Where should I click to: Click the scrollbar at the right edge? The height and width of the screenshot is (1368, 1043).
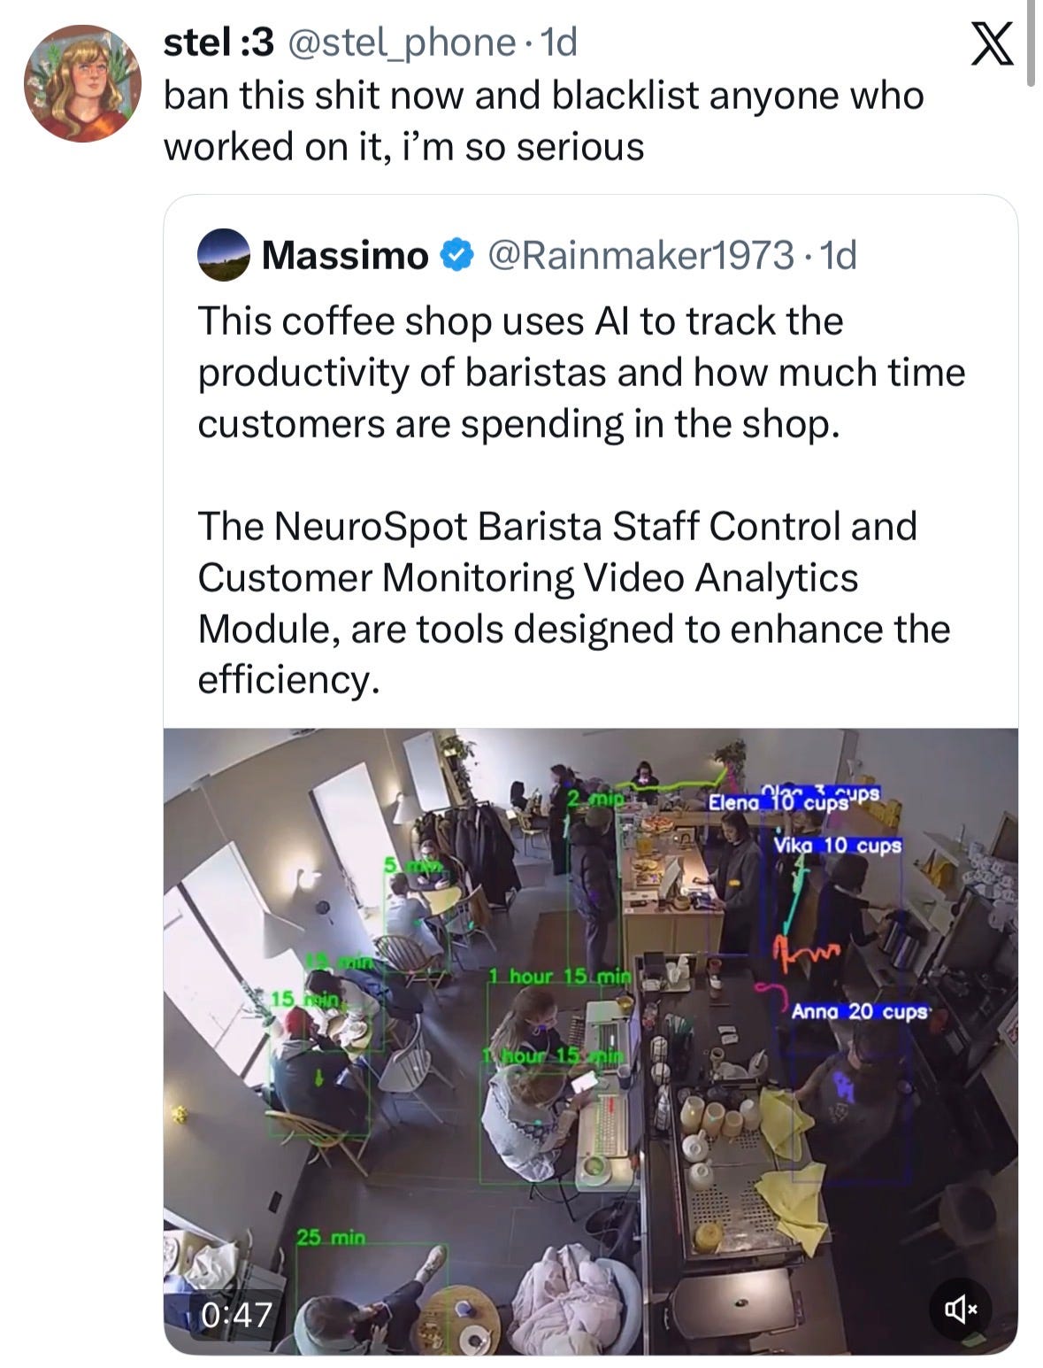(x=1030, y=43)
